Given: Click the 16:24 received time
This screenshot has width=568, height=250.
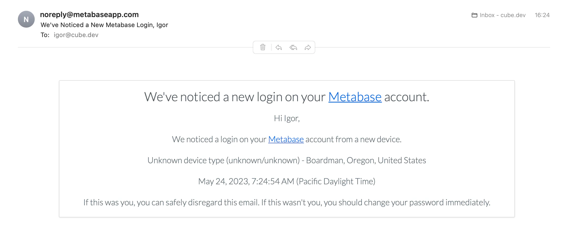Looking at the screenshot, I should tap(542, 15).
